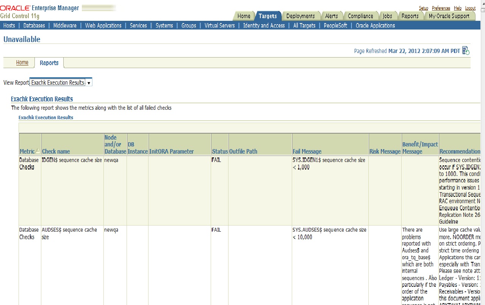This screenshot has height=305, width=485.
Task: Click the Unavailable page title
Action: pyautogui.click(x=22, y=39)
